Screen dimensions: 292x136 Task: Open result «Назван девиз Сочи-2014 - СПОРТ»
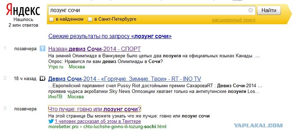(x=94, y=49)
